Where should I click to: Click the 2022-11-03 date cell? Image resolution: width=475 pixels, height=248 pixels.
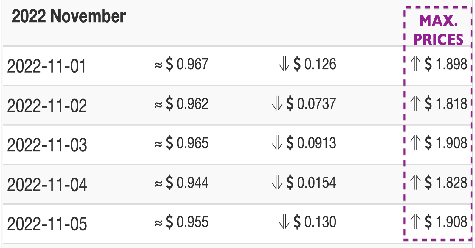(47, 145)
